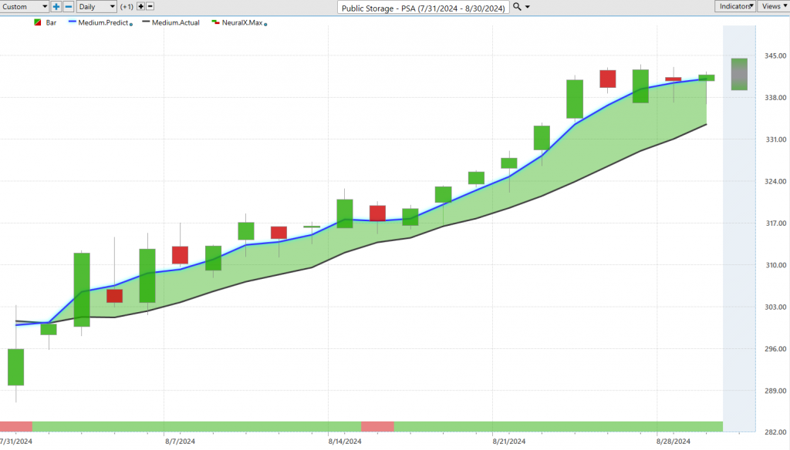Open the Indicators dropdown
This screenshot has height=450, width=790.
735,6
